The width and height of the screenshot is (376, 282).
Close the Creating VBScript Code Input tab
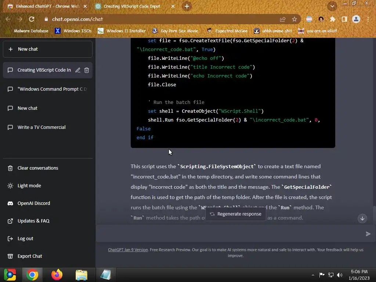(x=173, y=7)
